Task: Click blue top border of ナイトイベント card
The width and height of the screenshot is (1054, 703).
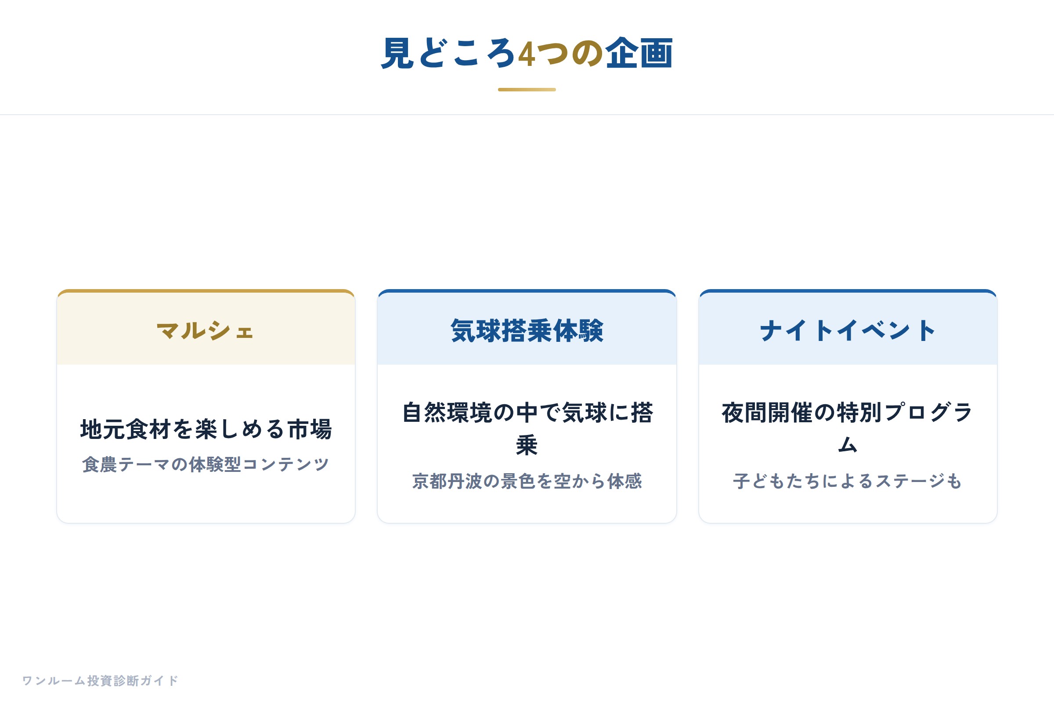Action: [848, 291]
